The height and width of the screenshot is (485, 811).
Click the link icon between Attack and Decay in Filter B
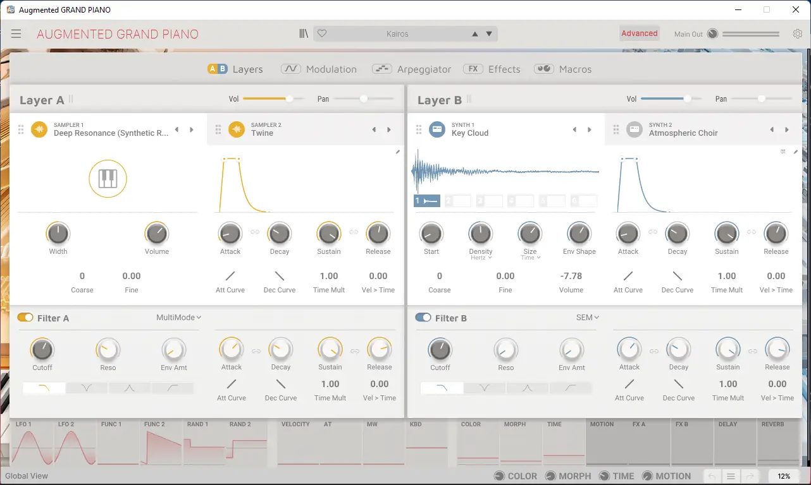click(x=654, y=350)
